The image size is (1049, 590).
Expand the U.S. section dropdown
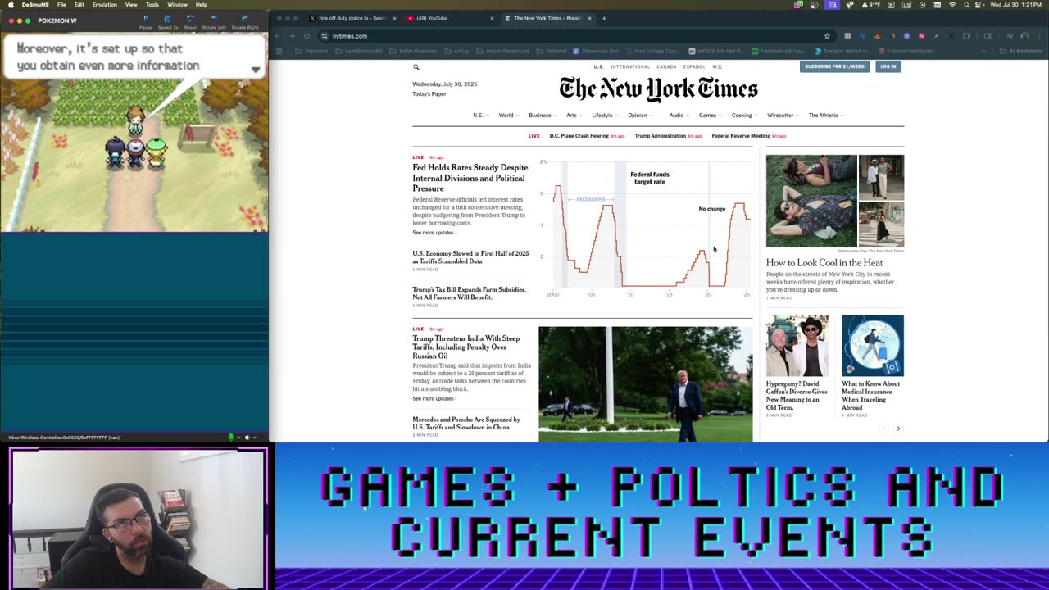click(480, 116)
